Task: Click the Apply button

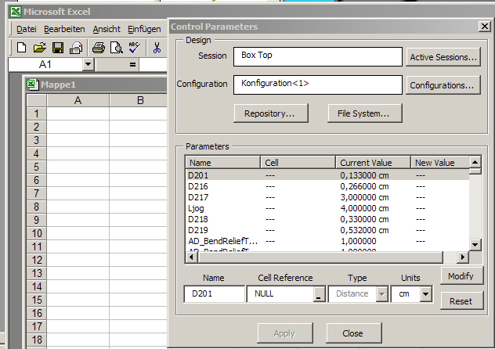Action: pos(285,333)
